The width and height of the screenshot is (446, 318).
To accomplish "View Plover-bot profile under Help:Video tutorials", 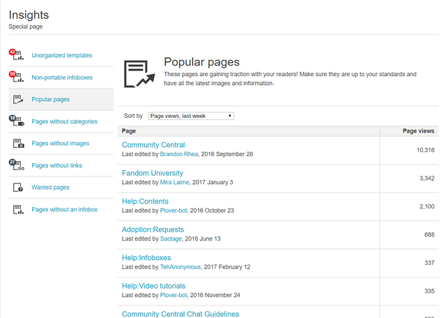I will pos(174,295).
